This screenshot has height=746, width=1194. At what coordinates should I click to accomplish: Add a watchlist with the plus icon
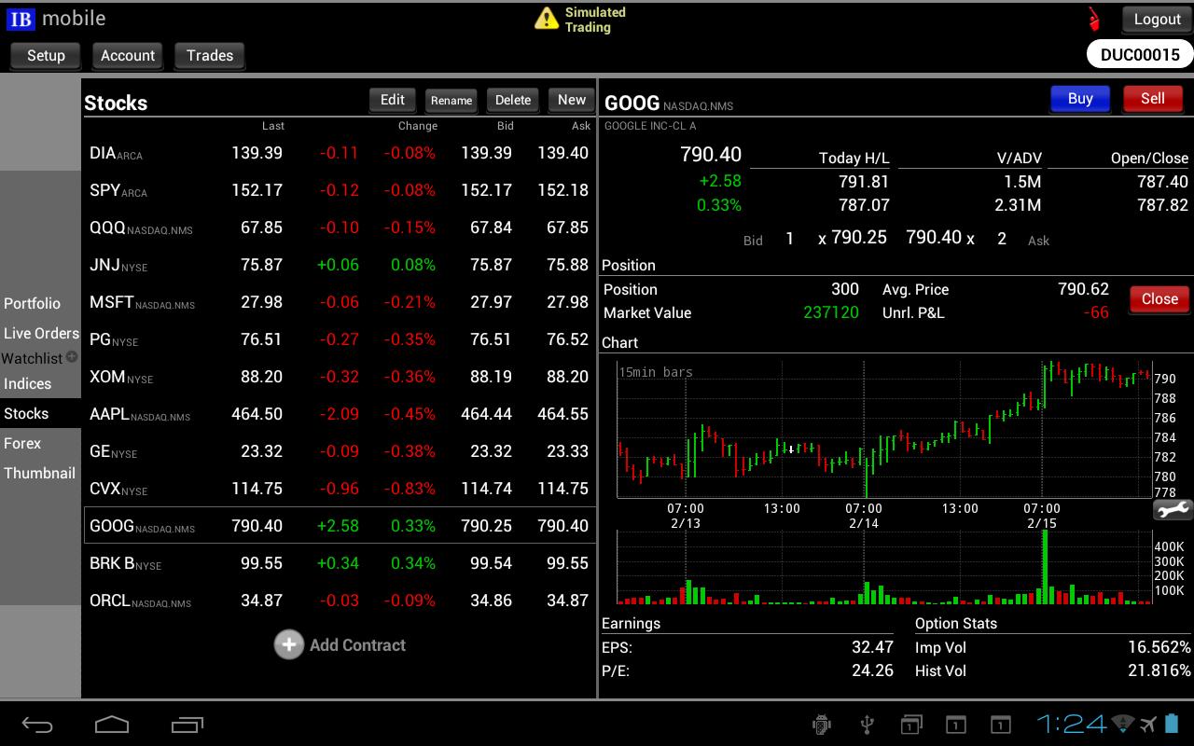pyautogui.click(x=72, y=356)
